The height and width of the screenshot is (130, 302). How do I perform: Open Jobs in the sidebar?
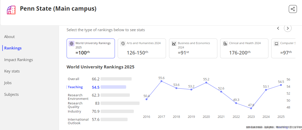[8, 83]
